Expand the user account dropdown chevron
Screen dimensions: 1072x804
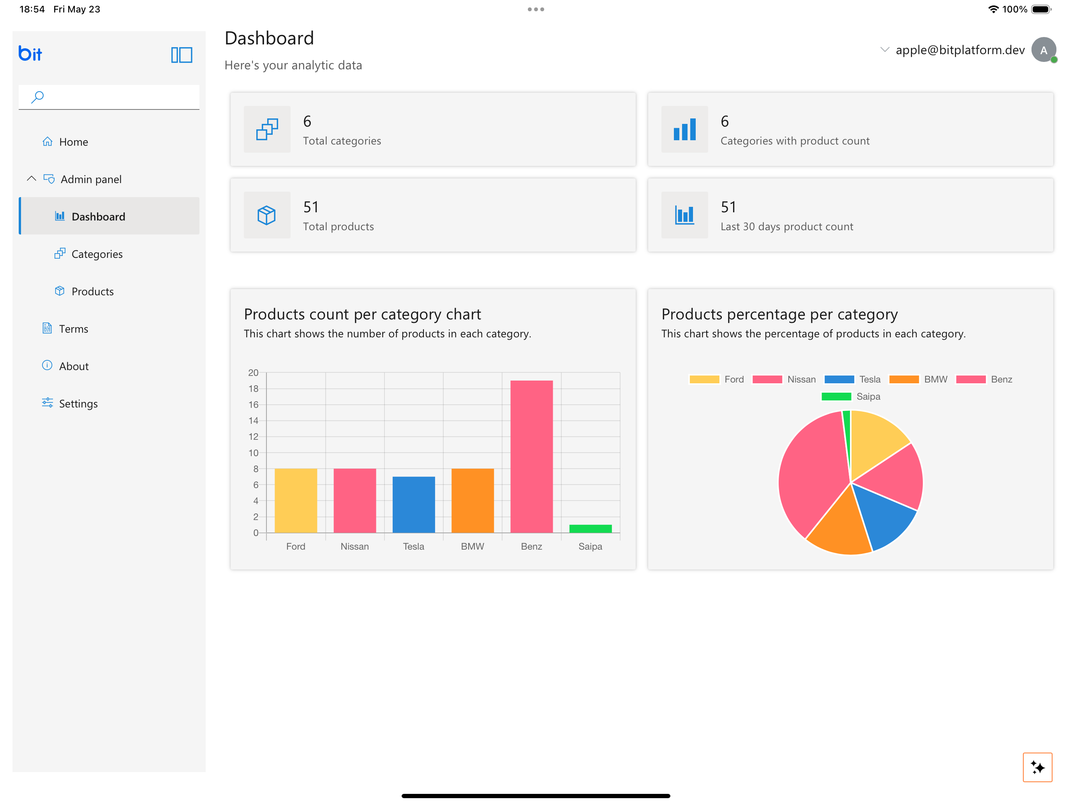tap(885, 49)
